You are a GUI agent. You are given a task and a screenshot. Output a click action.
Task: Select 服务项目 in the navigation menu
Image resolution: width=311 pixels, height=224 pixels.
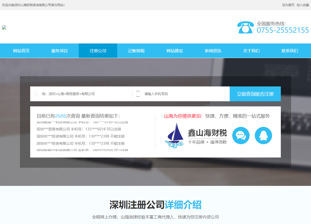tap(59, 50)
